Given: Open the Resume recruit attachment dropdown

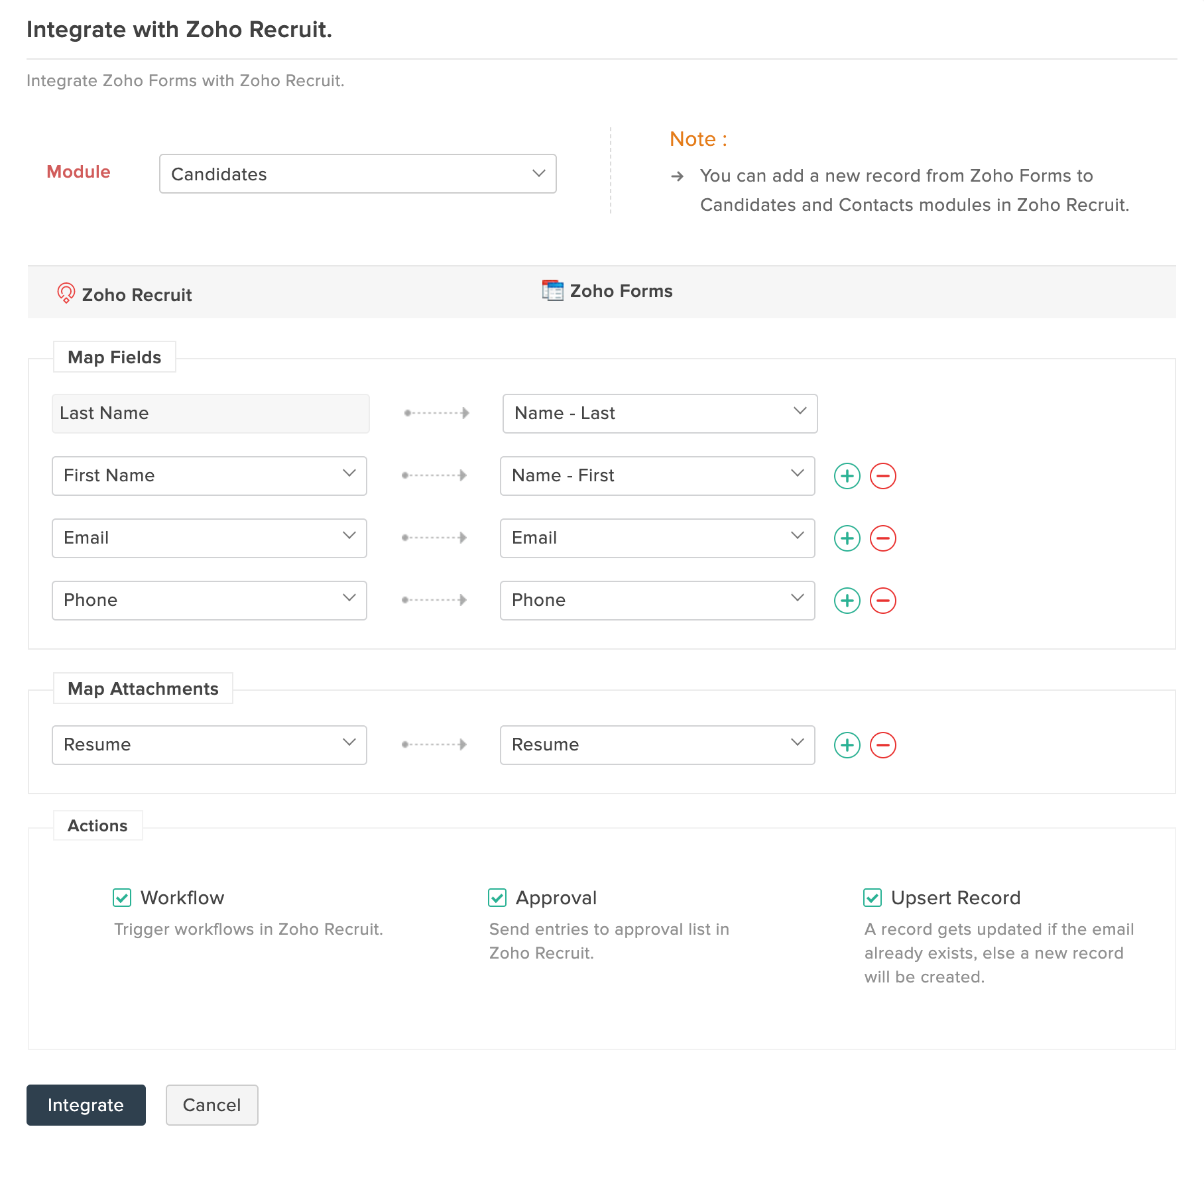Looking at the screenshot, I should tap(210, 745).
